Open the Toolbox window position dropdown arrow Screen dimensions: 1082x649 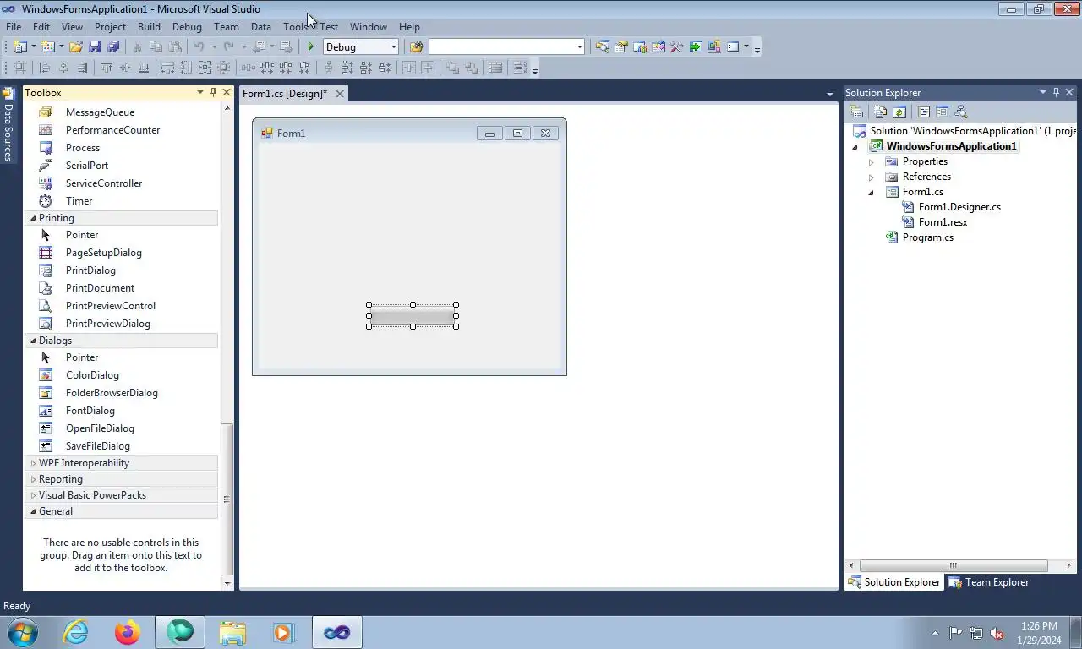200,92
